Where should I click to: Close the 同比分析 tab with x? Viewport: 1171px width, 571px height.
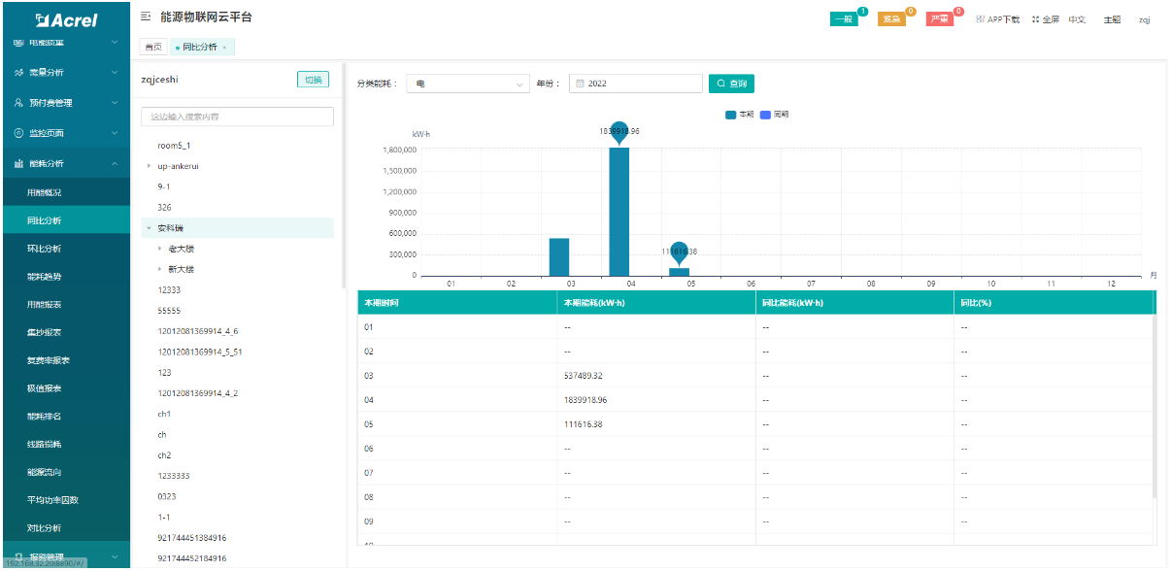click(225, 48)
